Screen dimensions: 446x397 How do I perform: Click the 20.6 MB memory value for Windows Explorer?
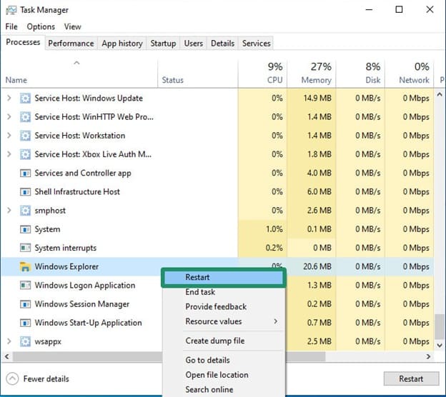point(317,267)
